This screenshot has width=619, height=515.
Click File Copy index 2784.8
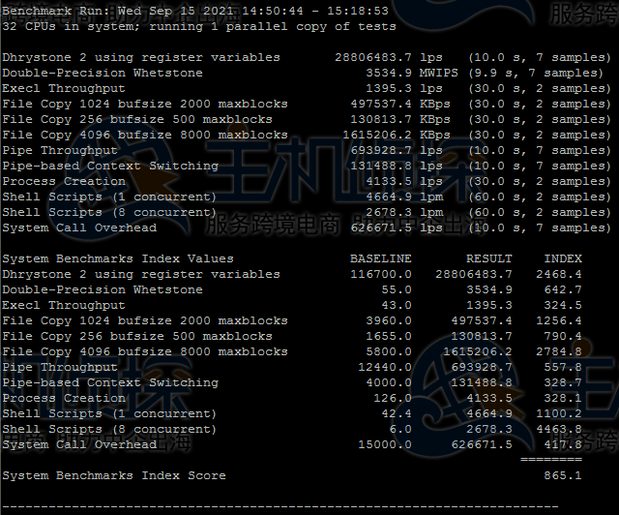coord(559,351)
